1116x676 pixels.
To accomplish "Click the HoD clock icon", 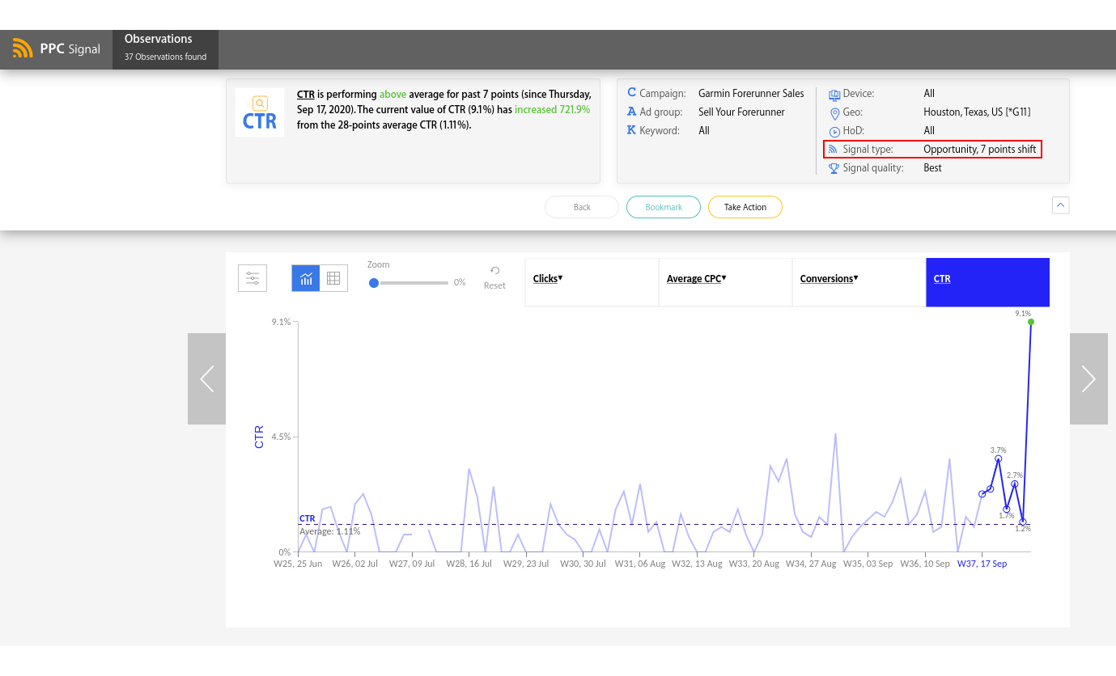I will [x=834, y=132].
